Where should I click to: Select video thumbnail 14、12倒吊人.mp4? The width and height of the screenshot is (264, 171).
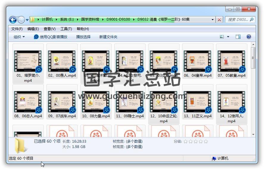[232, 102]
